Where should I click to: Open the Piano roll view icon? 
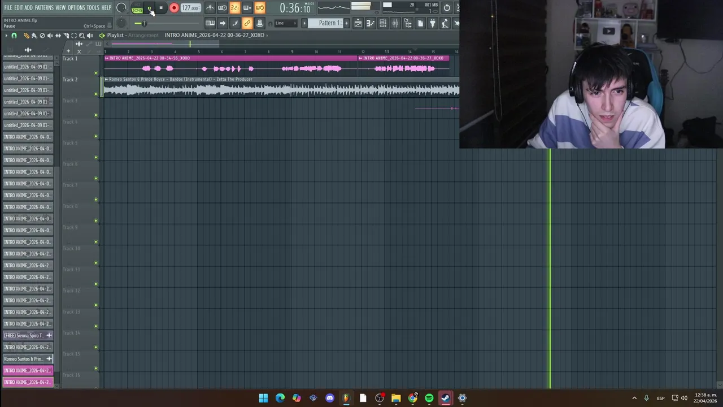(370, 23)
